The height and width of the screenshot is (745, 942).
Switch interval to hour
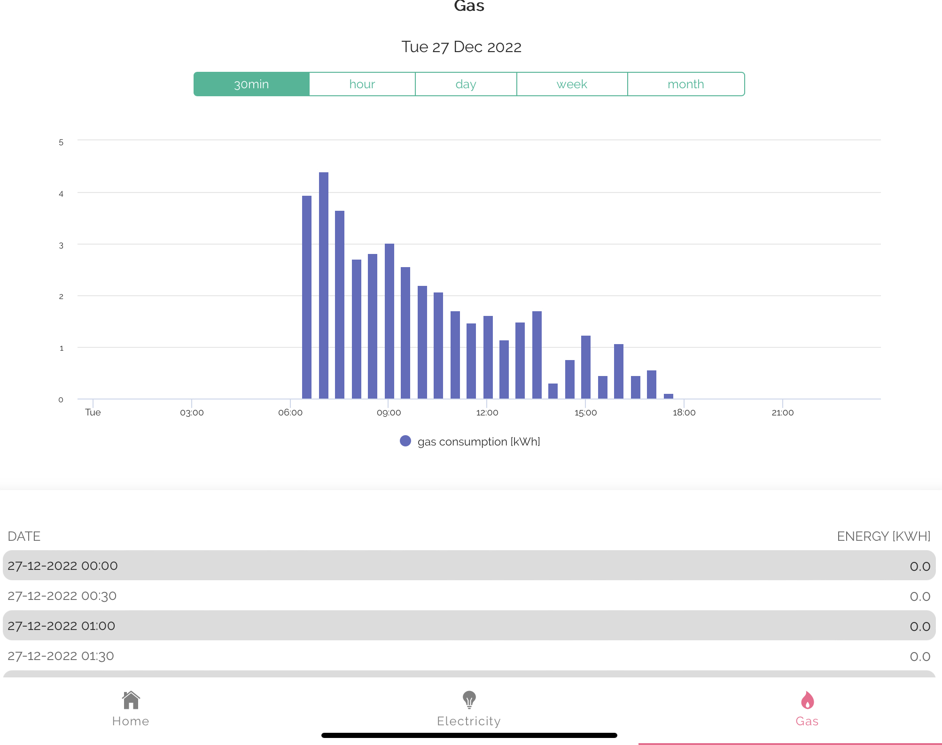pos(362,84)
